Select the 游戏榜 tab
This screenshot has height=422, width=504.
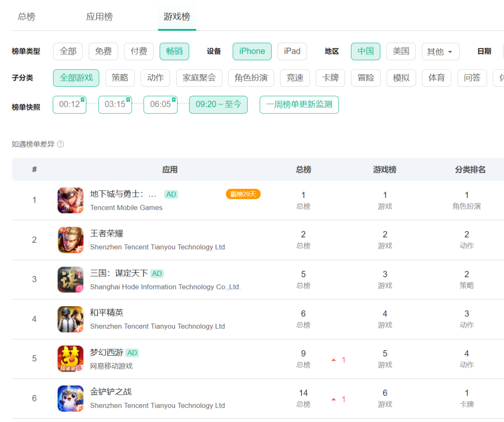pyautogui.click(x=177, y=16)
